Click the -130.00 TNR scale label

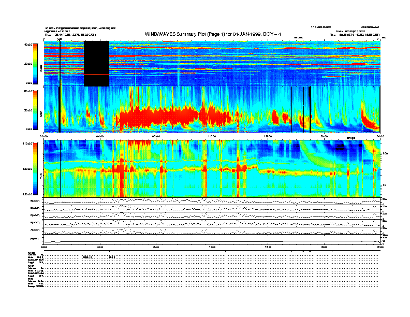(x=27, y=169)
